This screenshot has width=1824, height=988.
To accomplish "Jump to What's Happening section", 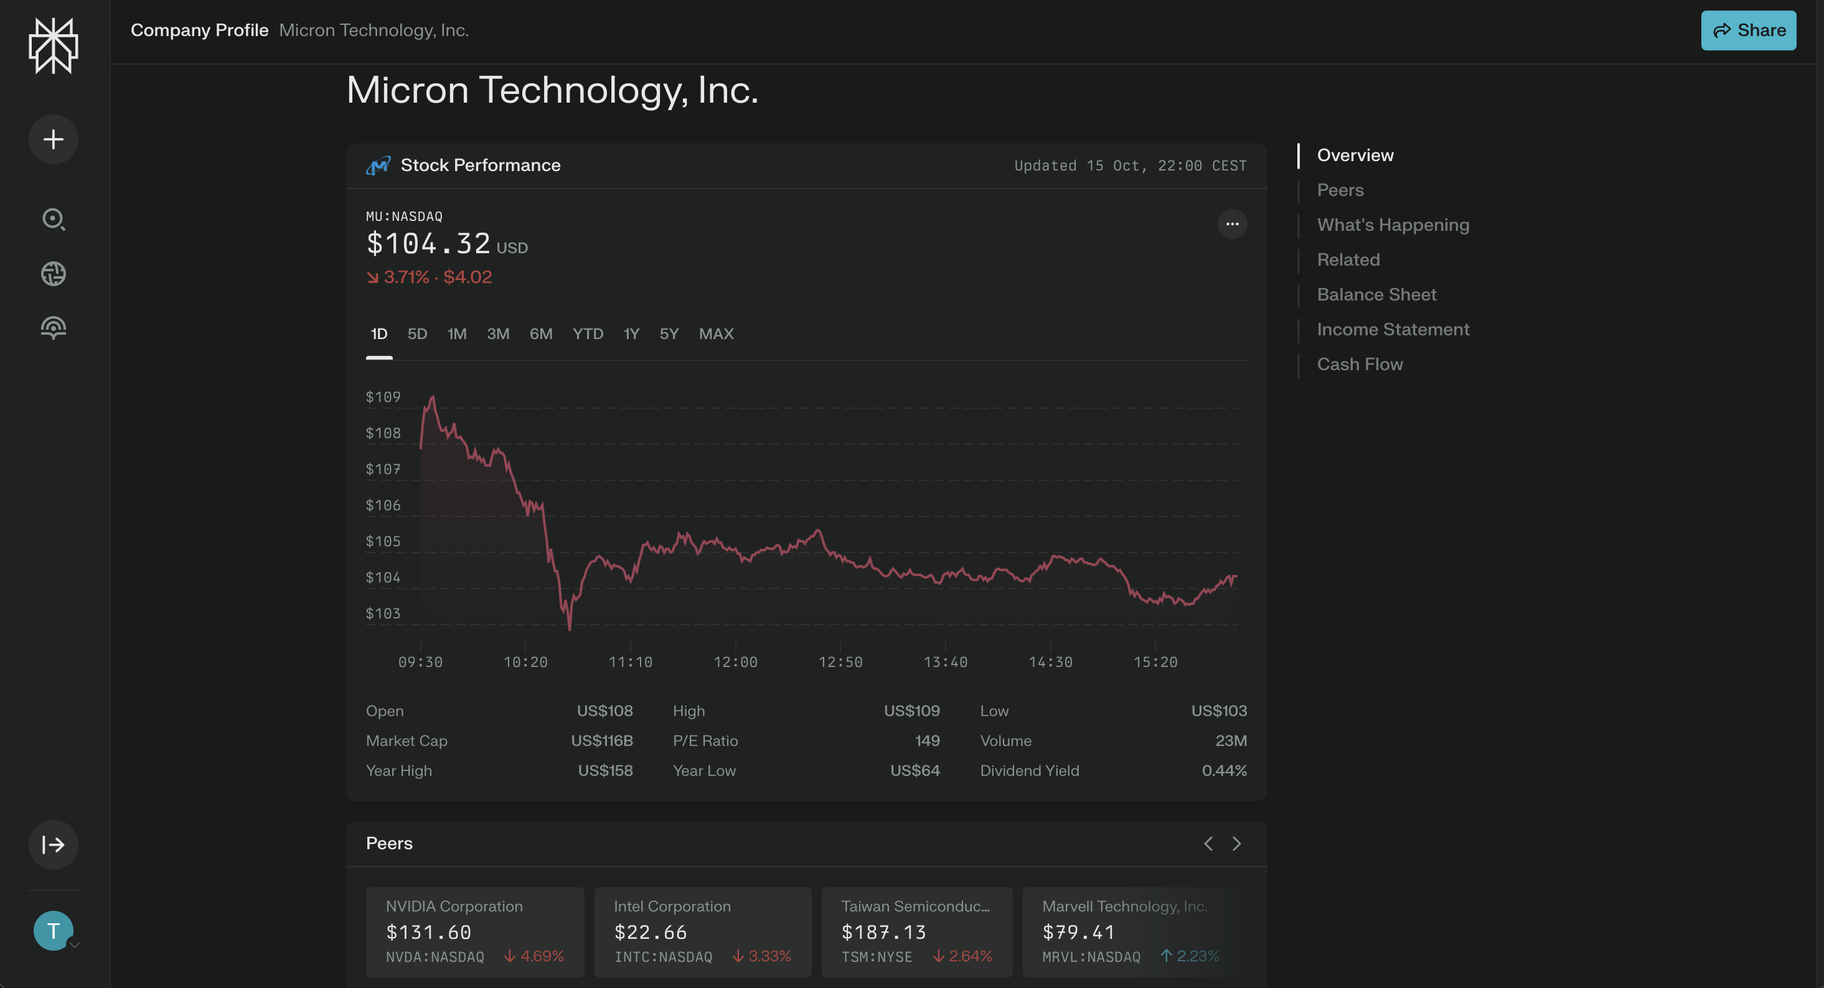I will [x=1393, y=225].
